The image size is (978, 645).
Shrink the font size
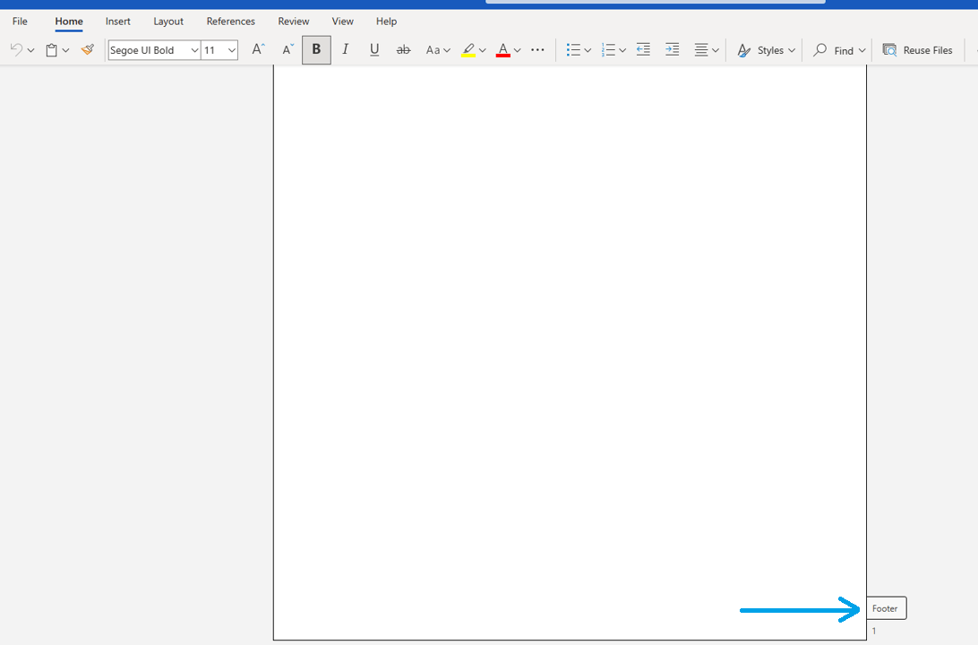pyautogui.click(x=287, y=50)
